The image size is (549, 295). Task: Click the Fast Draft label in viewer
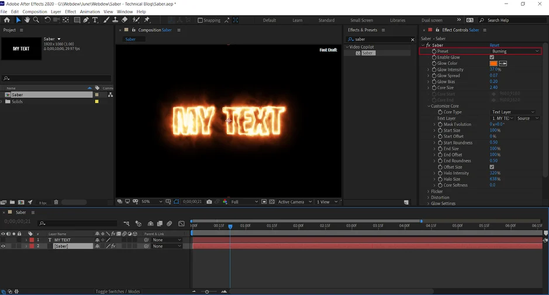point(328,50)
